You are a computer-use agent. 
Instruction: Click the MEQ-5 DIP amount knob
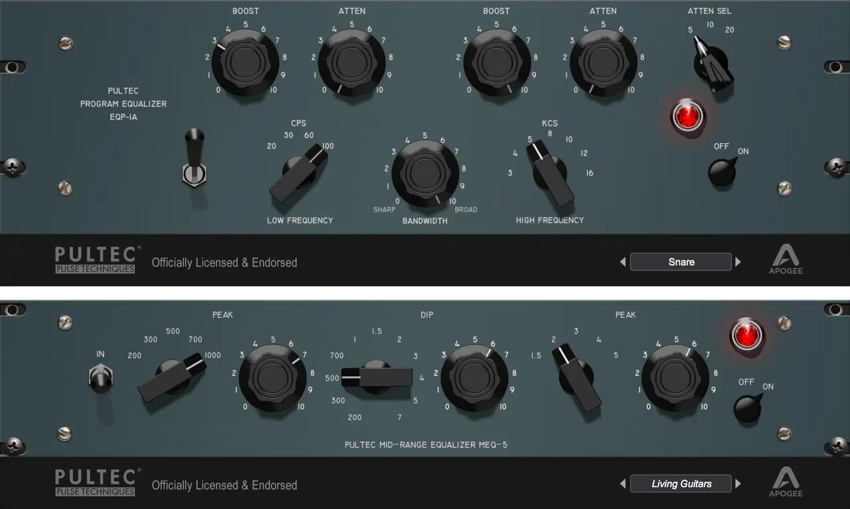474,378
